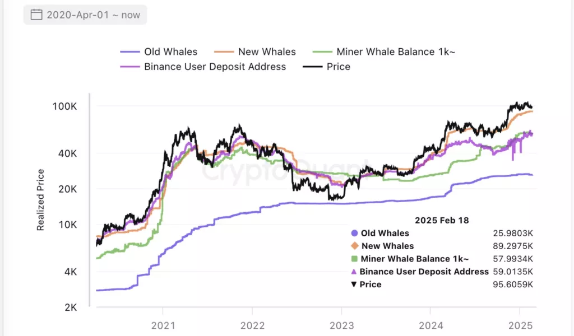The image size is (574, 336).
Task: Toggle New Whales series in legend
Action: pos(255,52)
